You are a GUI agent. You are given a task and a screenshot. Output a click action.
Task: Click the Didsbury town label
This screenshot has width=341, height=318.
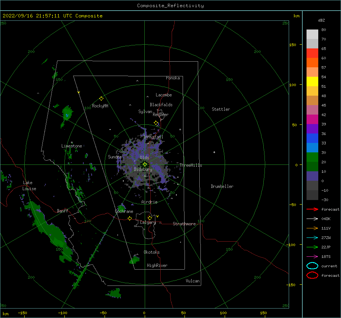(143, 169)
